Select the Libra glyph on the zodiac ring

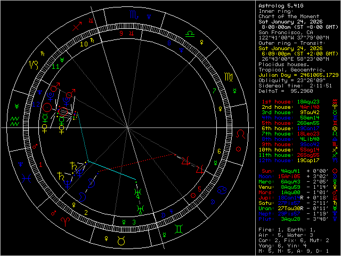190,34
